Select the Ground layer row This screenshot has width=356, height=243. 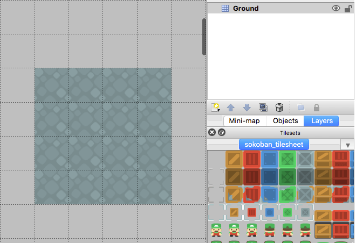point(280,9)
